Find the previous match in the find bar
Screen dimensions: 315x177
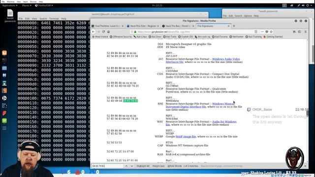point(126,166)
